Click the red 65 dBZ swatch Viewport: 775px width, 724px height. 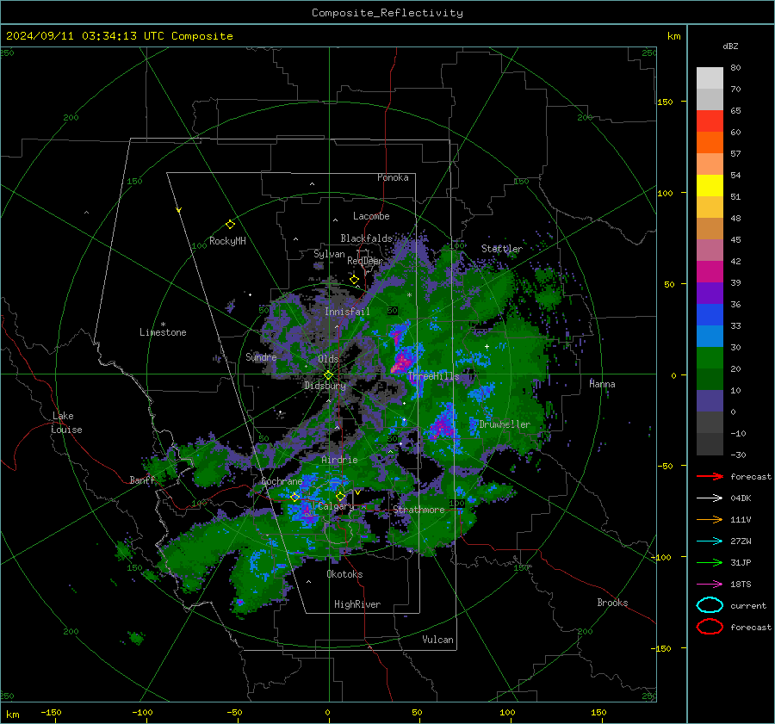[710, 121]
